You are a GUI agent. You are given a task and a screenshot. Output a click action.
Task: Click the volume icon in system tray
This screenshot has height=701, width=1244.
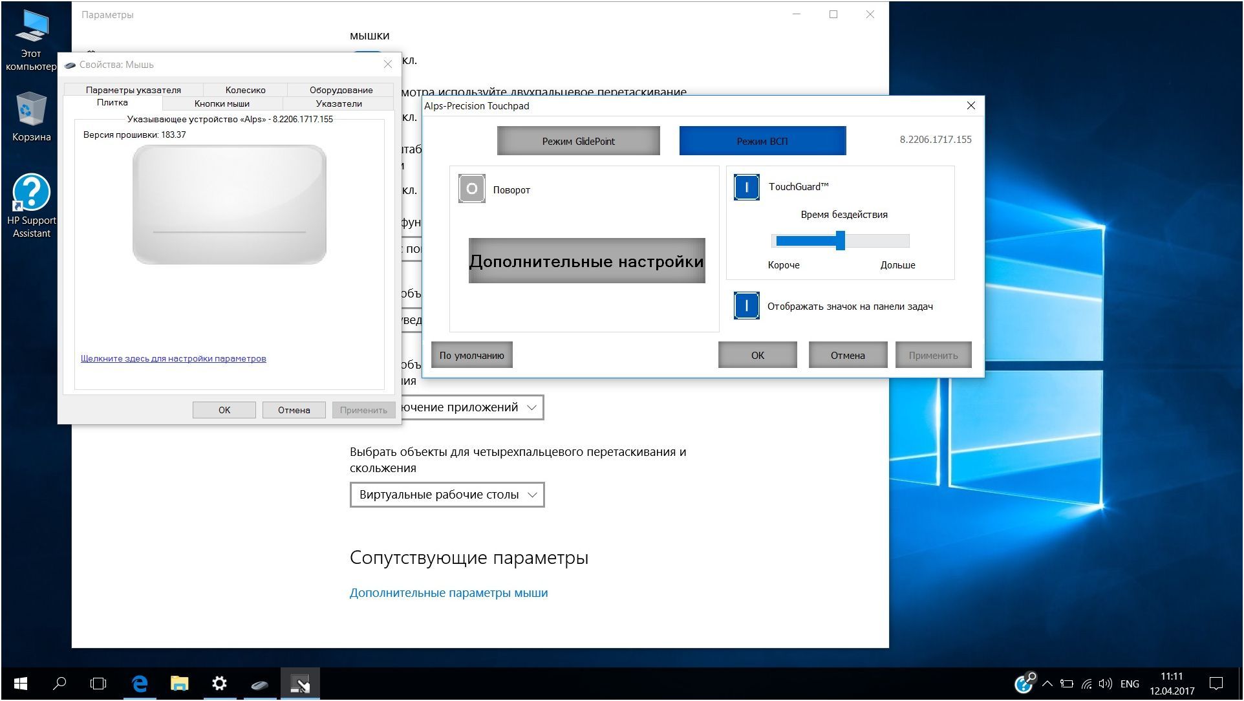point(1105,684)
